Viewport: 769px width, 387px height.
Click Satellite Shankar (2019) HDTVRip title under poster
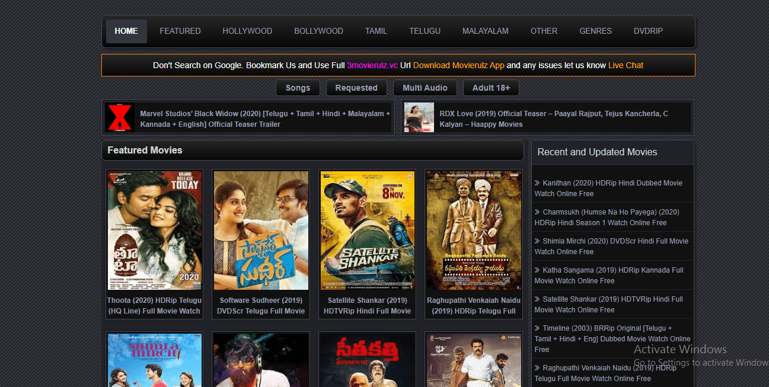click(x=368, y=306)
